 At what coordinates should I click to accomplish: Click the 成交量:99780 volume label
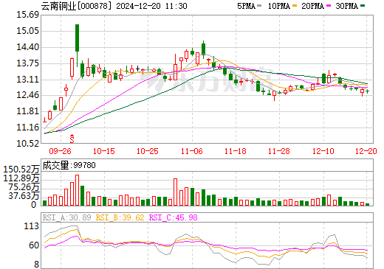click(x=69, y=165)
